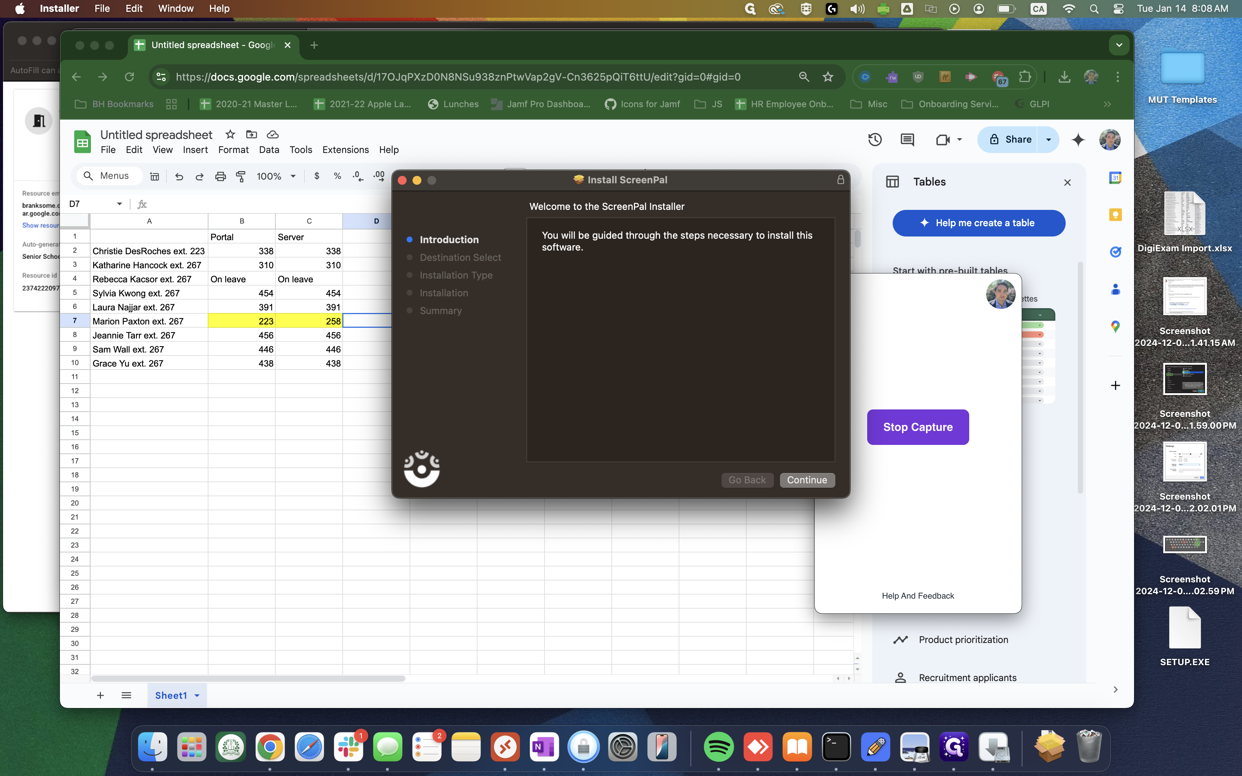Select yellow cell containing 223
Viewport: 1242px width, 776px height.
(241, 321)
